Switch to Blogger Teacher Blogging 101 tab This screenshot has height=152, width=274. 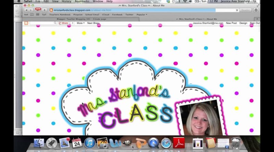pos(82,19)
